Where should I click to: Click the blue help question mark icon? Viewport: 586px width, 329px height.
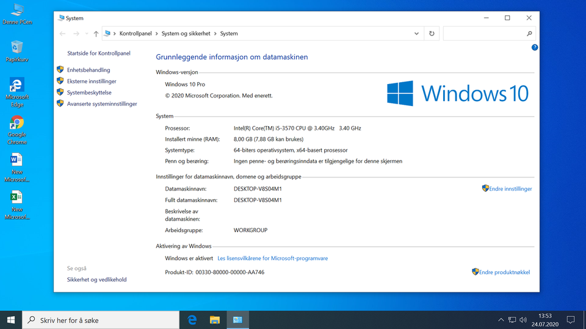click(x=535, y=47)
